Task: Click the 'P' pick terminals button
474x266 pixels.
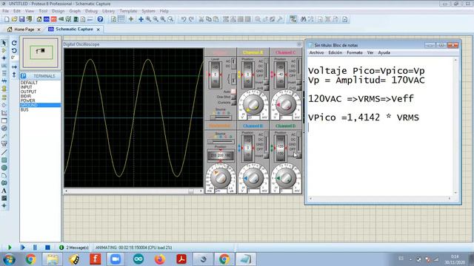Action: (x=23, y=76)
